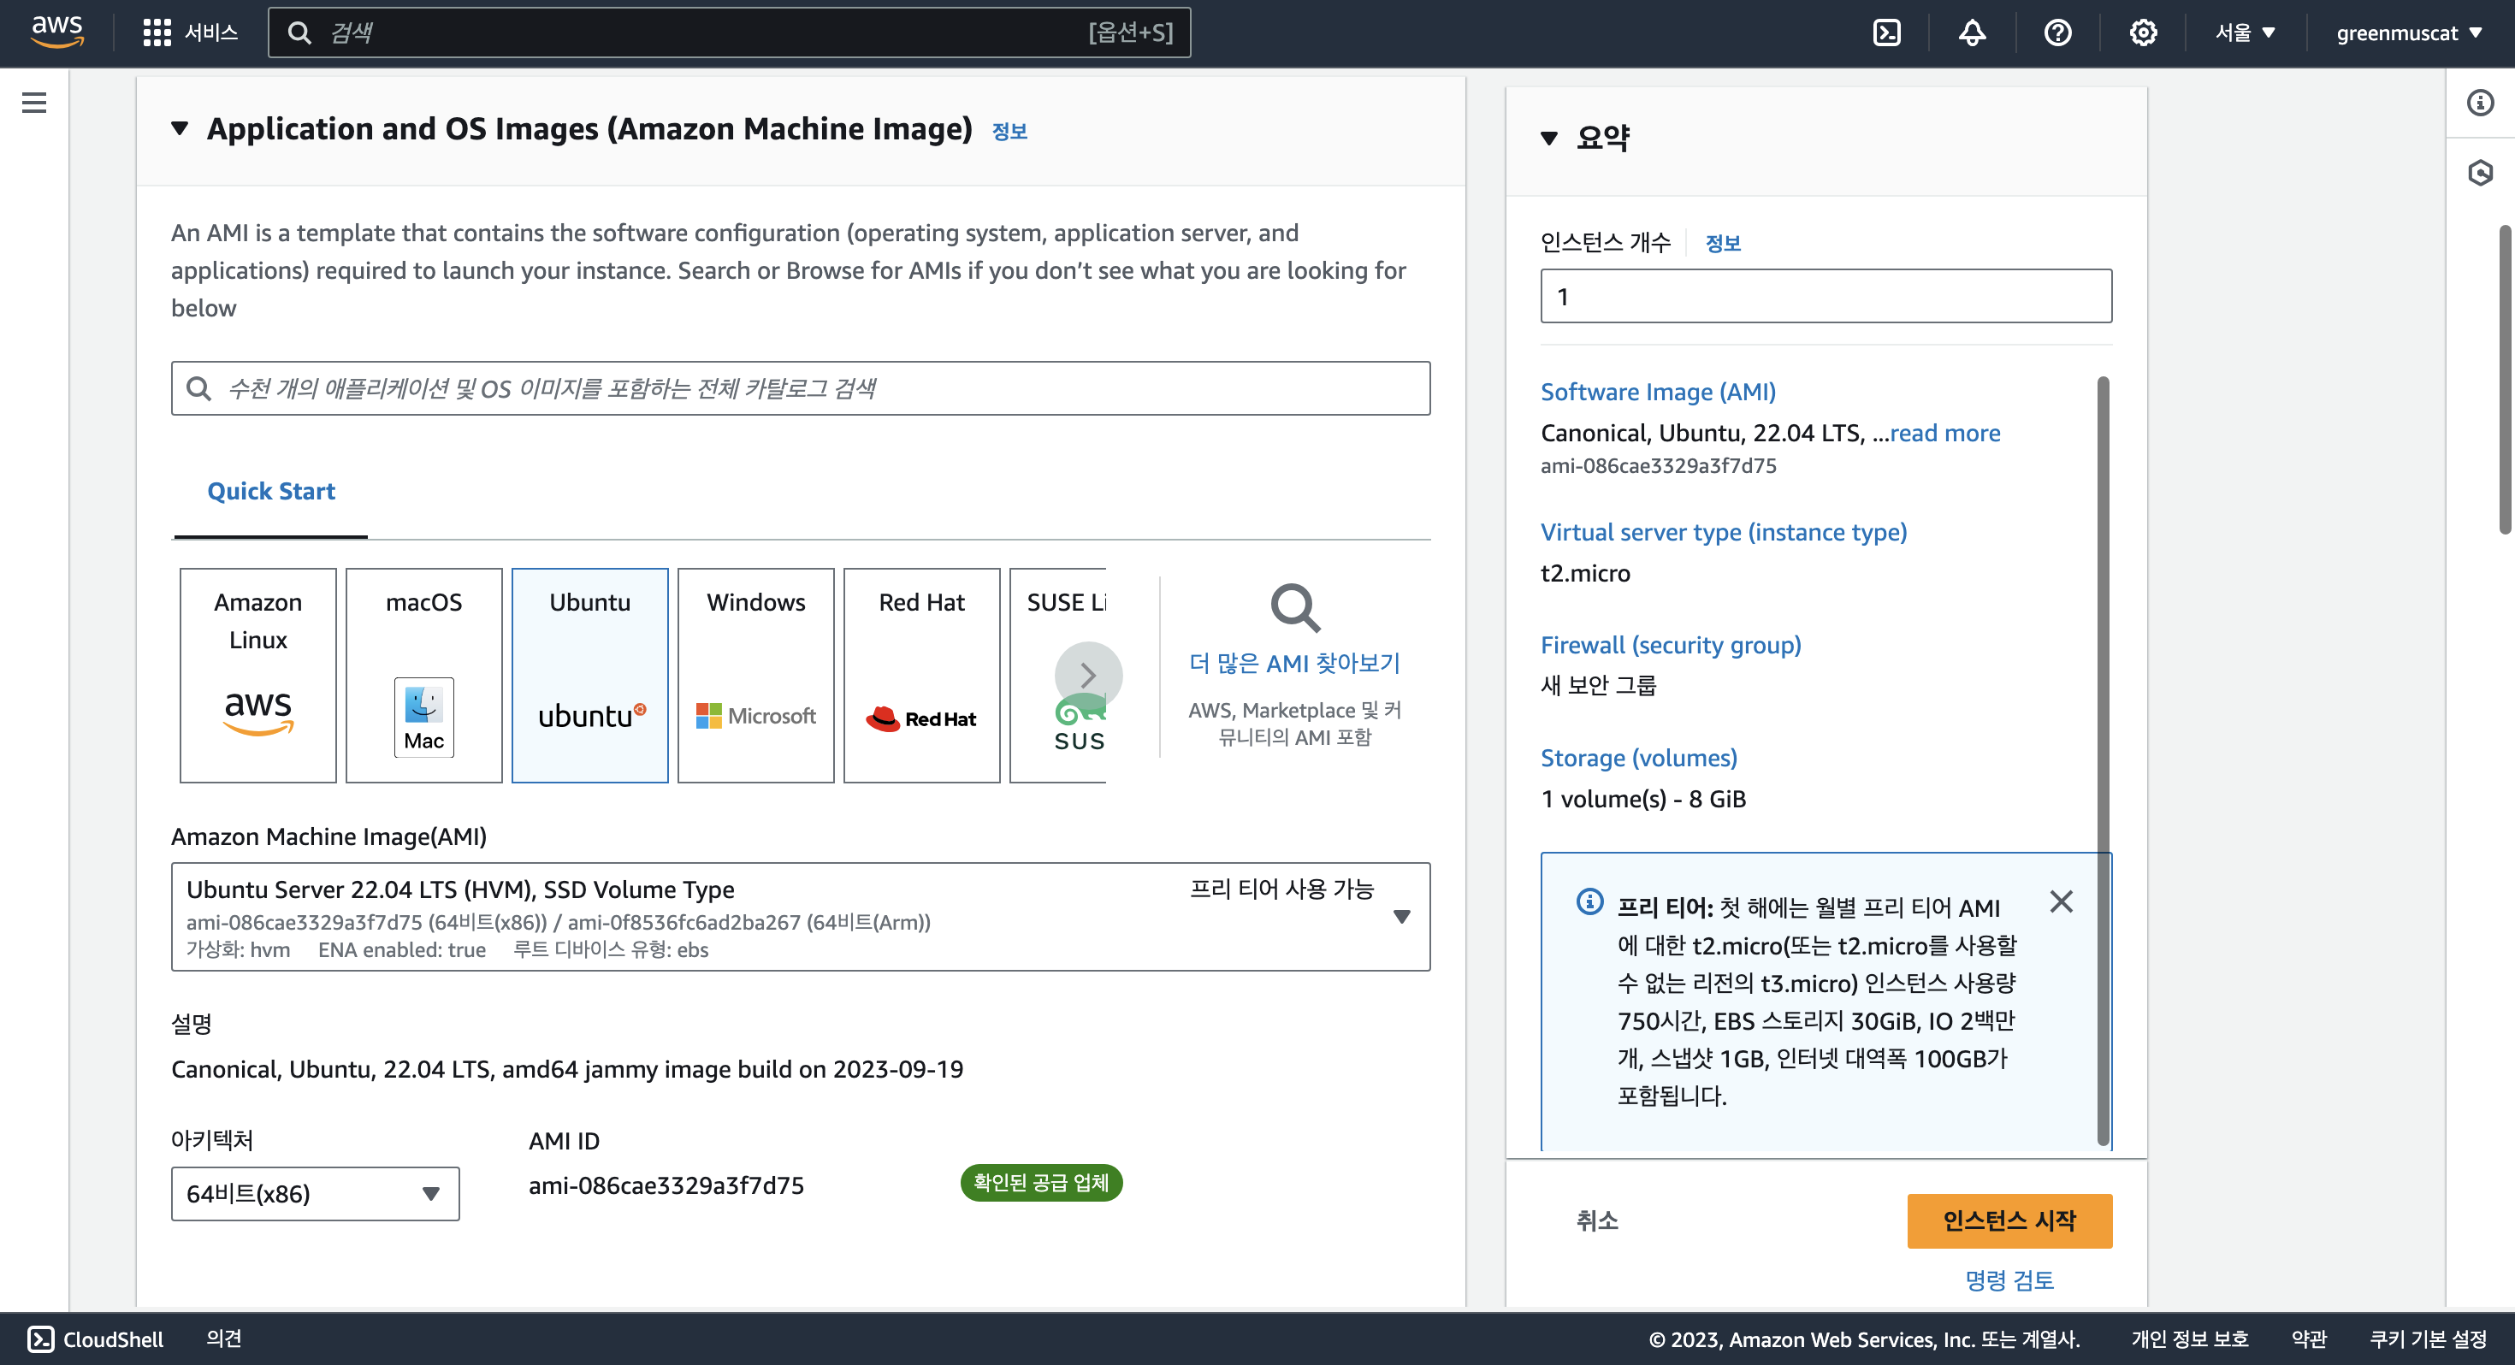Image resolution: width=2515 pixels, height=1365 pixels.
Task: Focus the AMI catalog search field
Action: click(801, 387)
